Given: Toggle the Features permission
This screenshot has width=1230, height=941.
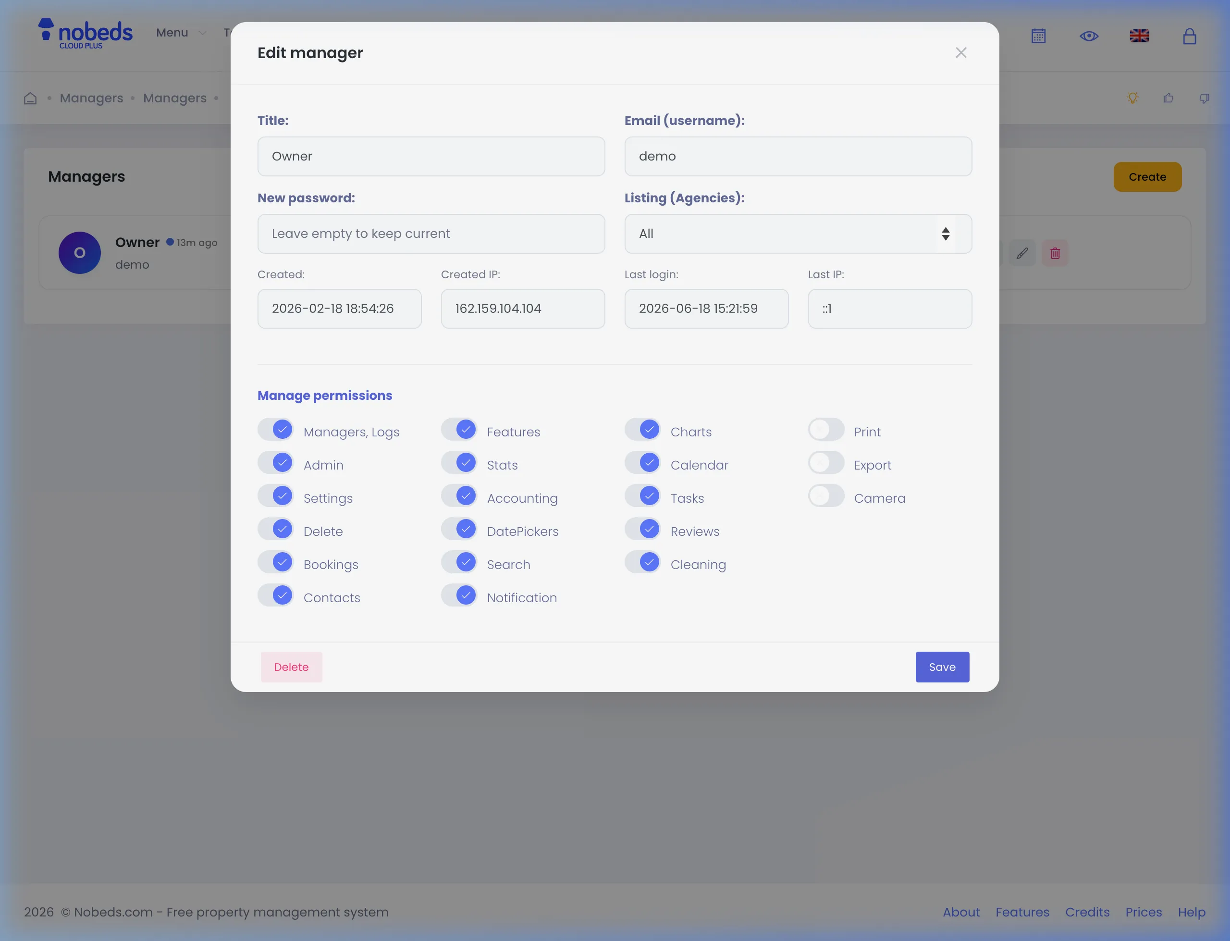Looking at the screenshot, I should [459, 430].
